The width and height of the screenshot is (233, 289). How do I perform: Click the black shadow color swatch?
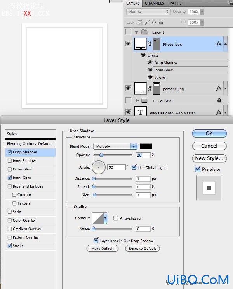coord(146,146)
